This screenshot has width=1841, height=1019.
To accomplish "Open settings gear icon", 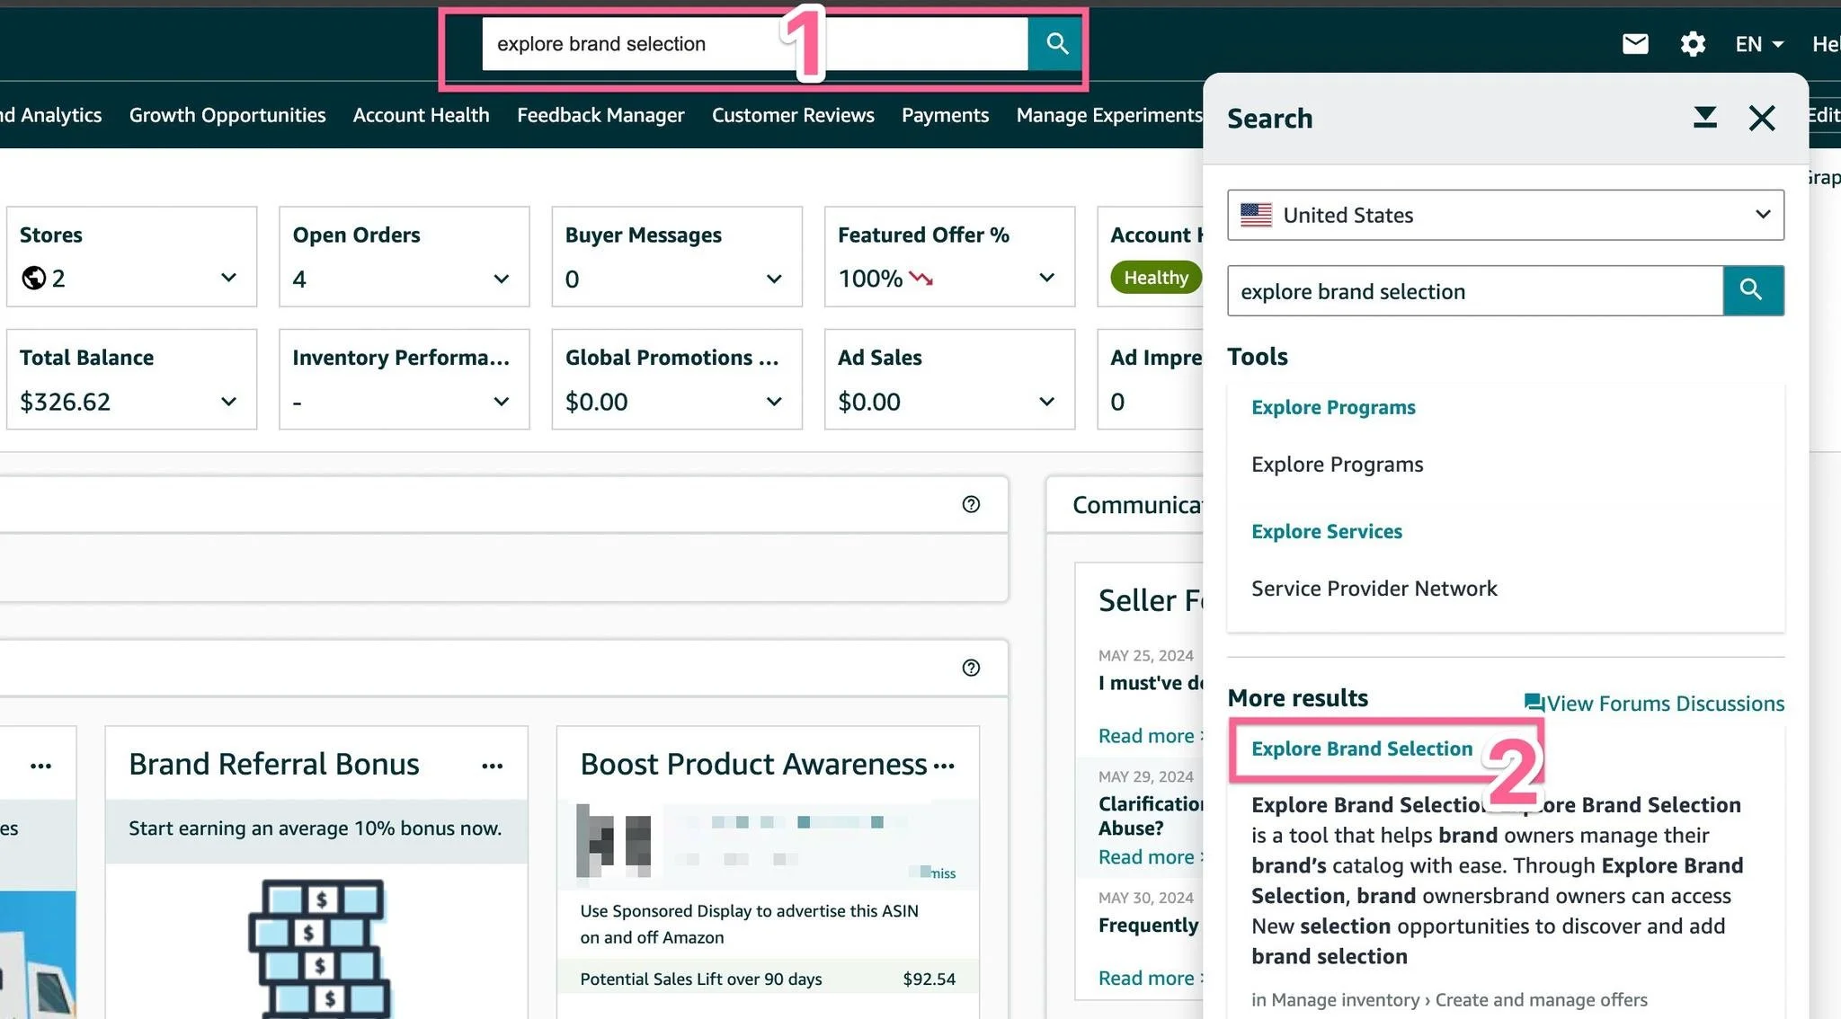I will click(x=1692, y=43).
